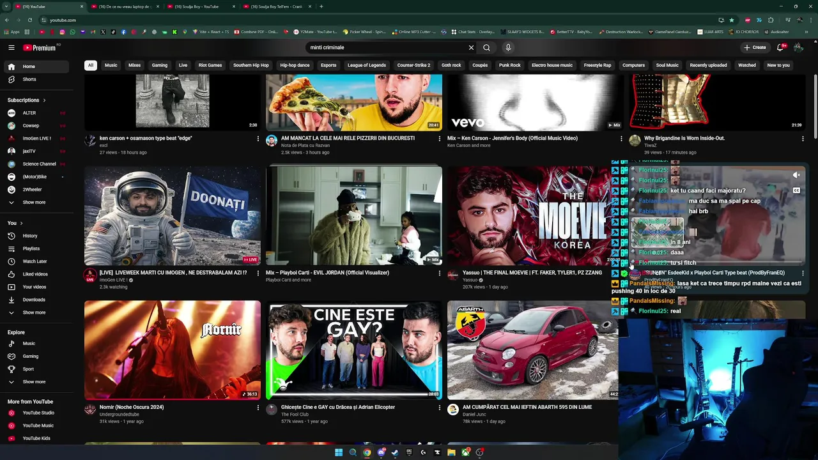Unmute the hover video preview
Screen dimensions: 818x460
point(796,175)
